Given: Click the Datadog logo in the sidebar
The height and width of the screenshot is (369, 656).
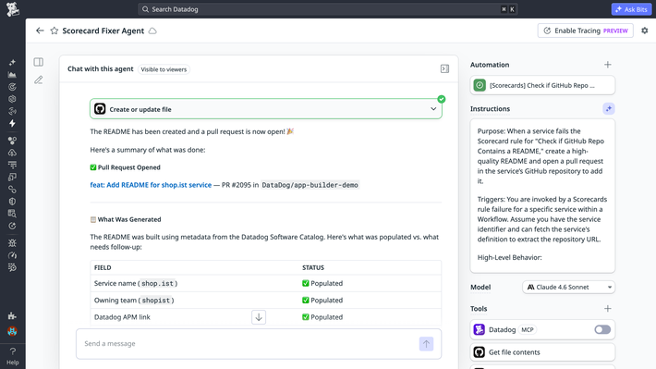Looking at the screenshot, I should click(x=13, y=9).
